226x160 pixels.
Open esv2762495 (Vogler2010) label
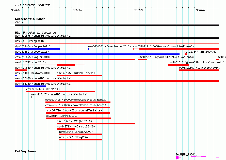[33, 57]
